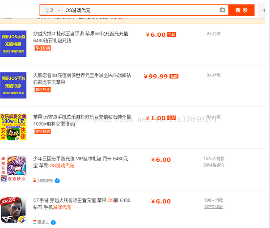The image size is (270, 228).
Task: Click the ¥99.99 price
Action: [x=156, y=76]
